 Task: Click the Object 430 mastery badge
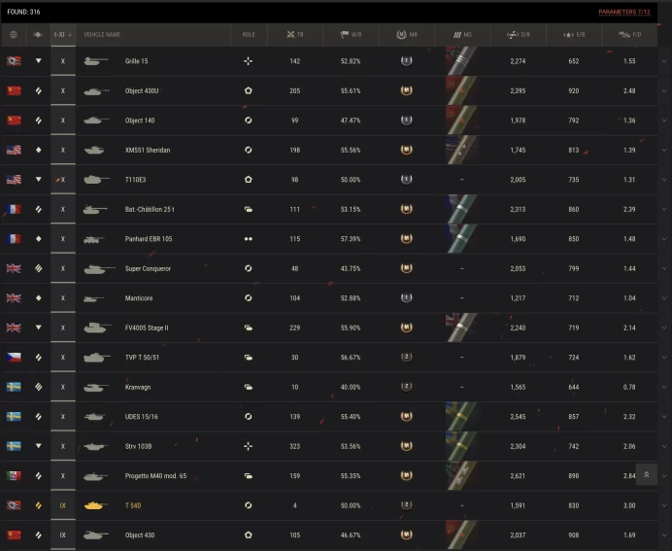point(406,534)
